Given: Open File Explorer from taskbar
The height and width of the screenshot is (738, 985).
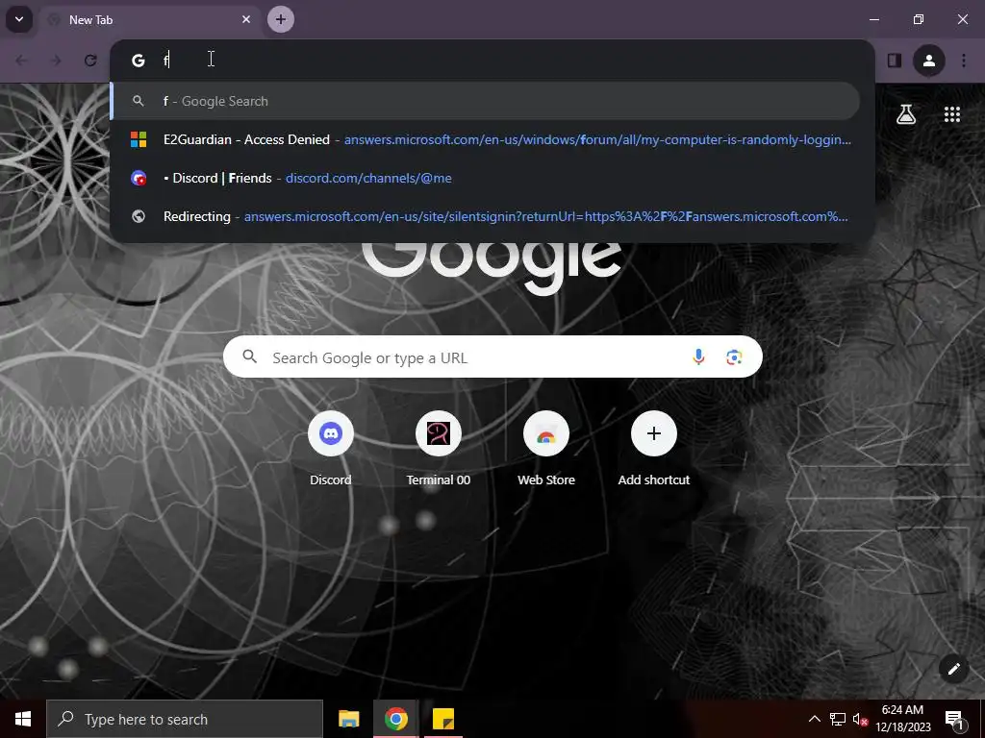Looking at the screenshot, I should [x=348, y=719].
